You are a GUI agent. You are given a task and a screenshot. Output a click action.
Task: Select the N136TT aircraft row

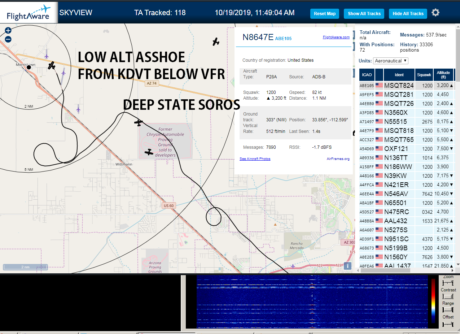point(407,158)
